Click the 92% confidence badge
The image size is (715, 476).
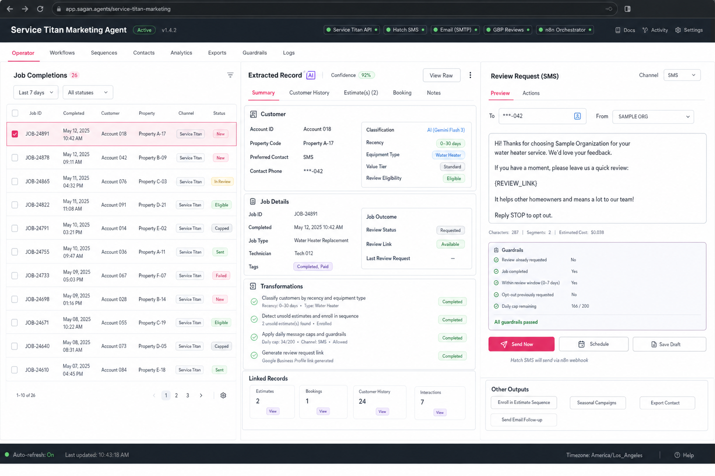[x=366, y=75]
